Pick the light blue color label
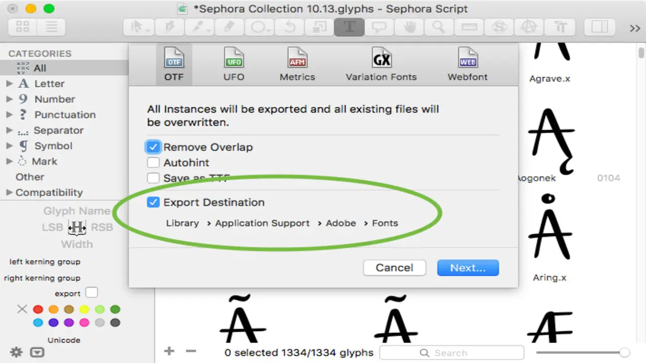Viewport: 646px width, 363px height. [38, 323]
